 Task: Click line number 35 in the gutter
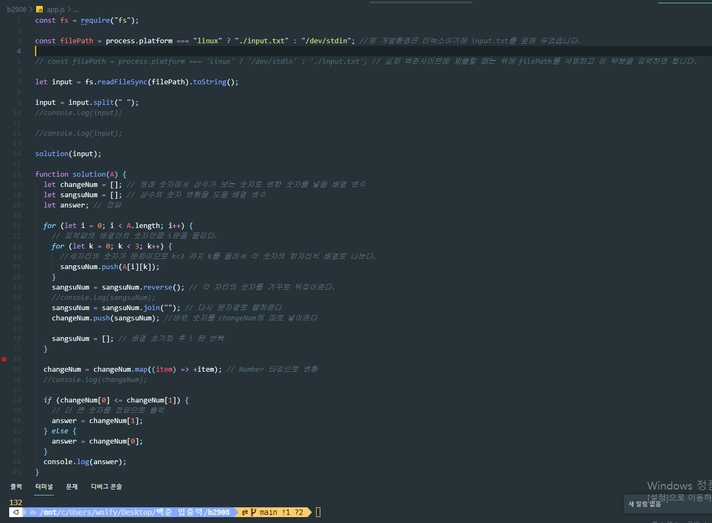tap(17, 370)
